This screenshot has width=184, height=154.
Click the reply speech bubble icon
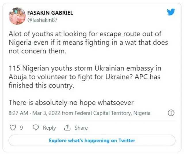pyautogui.click(x=36, y=128)
